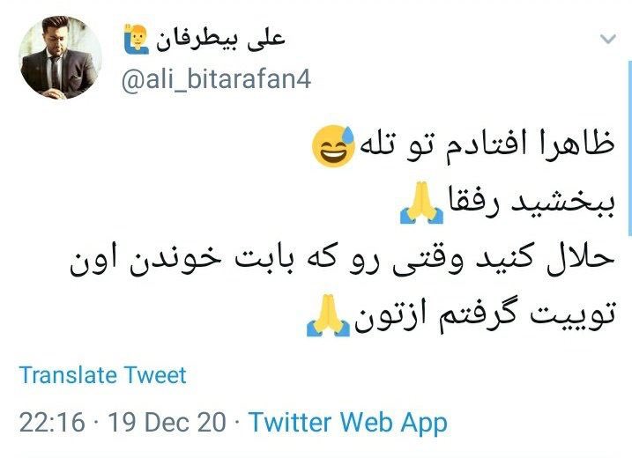Open the @ali_bitarafan4 handle
This screenshot has height=458, width=632.
pos(216,78)
